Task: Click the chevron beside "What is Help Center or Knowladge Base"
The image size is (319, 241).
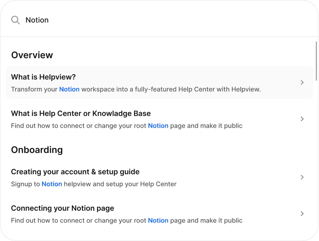Action: click(x=302, y=119)
